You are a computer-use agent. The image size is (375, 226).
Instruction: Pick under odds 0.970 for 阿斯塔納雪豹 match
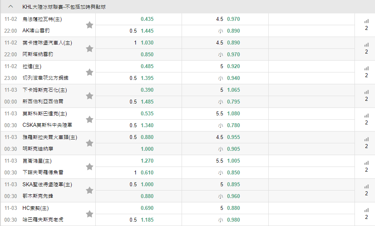click(234, 54)
